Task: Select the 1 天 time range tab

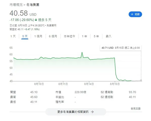Action: (13, 36)
